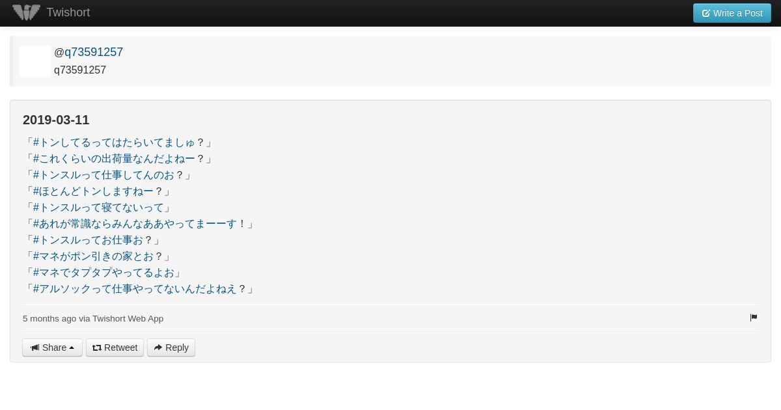Screen dimensions: 781x410
Task: Open hashtag #あれが常識ならみんなああやってまーーす
Action: click(x=135, y=224)
